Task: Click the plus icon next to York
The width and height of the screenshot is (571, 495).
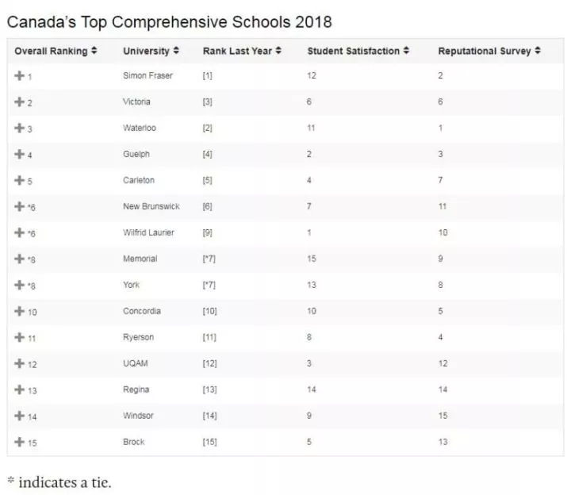Action: point(20,285)
